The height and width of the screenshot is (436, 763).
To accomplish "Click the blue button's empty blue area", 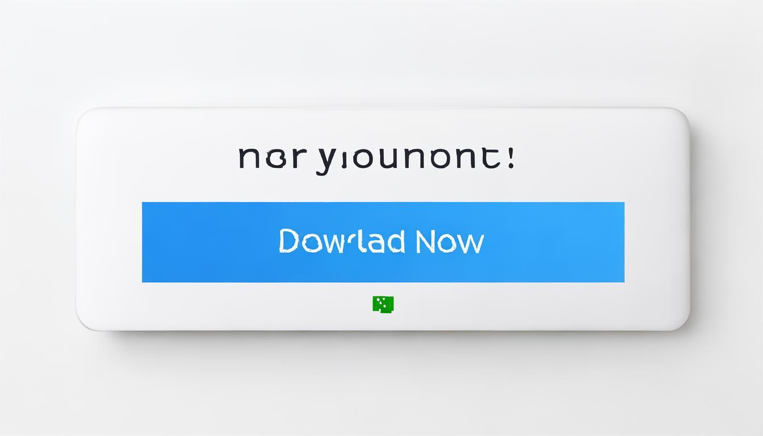I will (x=199, y=242).
